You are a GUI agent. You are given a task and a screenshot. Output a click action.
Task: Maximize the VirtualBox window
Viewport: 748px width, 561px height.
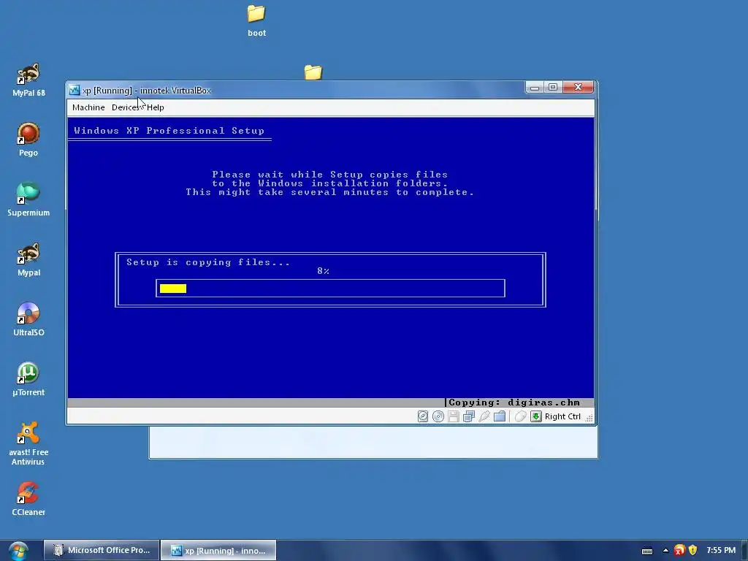pyautogui.click(x=553, y=88)
